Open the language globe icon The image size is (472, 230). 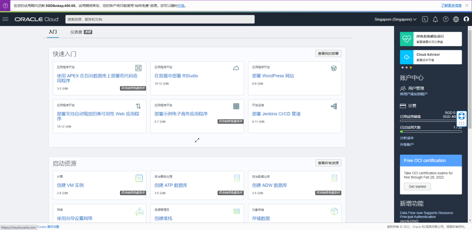[x=456, y=19]
